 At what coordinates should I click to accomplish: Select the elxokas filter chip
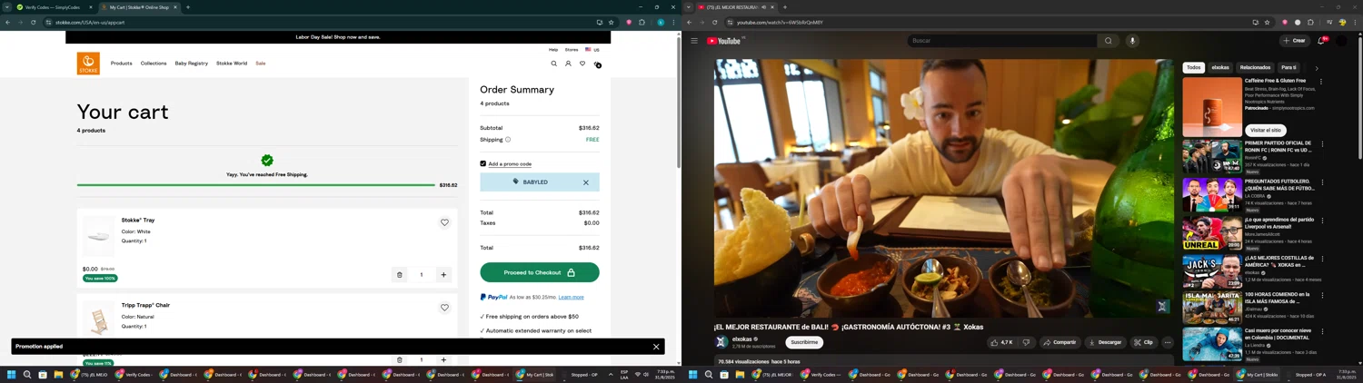tap(1220, 67)
